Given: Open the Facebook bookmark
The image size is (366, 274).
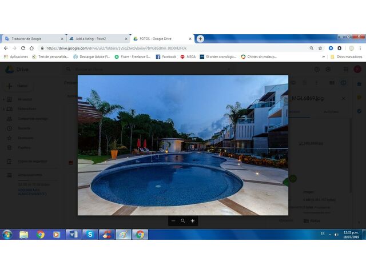Looking at the screenshot, I should [166, 57].
